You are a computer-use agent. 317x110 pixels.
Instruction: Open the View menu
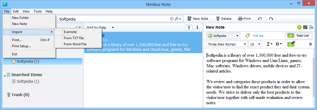(x=26, y=11)
